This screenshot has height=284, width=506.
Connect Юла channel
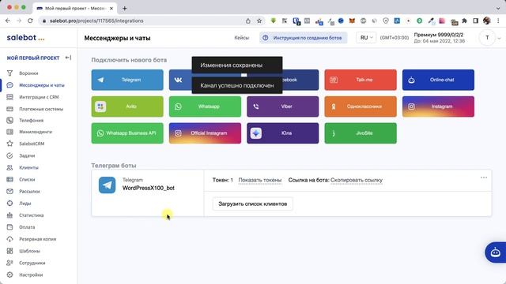pos(283,133)
